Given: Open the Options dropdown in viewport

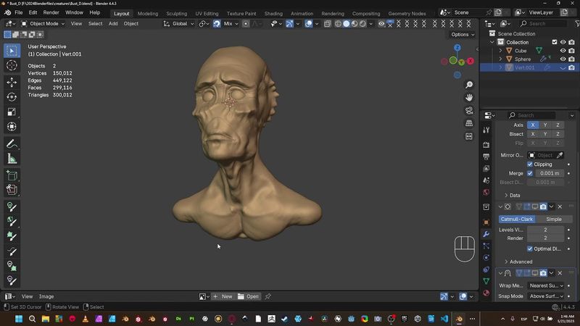Looking at the screenshot, I should pyautogui.click(x=463, y=34).
